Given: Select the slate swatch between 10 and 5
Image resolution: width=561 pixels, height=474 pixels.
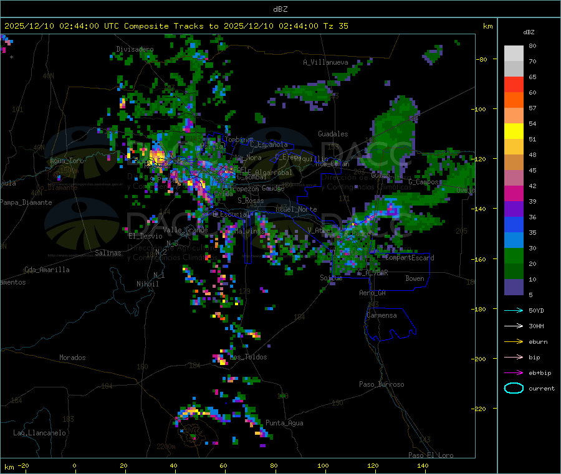Looking at the screenshot, I should pyautogui.click(x=514, y=287).
